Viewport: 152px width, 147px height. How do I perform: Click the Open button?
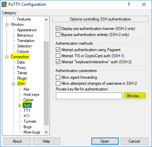coord(105,141)
